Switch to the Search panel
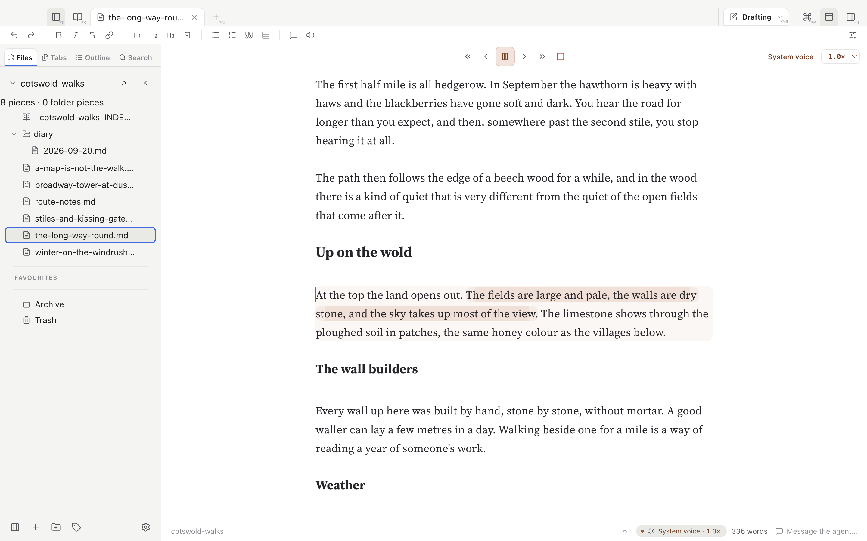The width and height of the screenshot is (867, 541). pyautogui.click(x=135, y=57)
